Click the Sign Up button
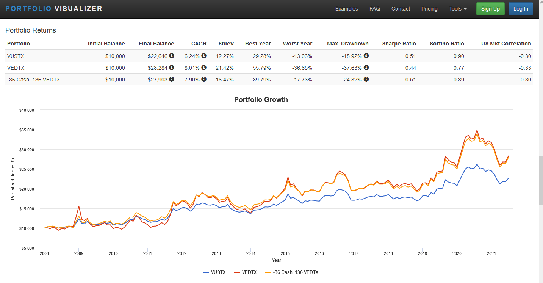543x283 pixels. 490,9
